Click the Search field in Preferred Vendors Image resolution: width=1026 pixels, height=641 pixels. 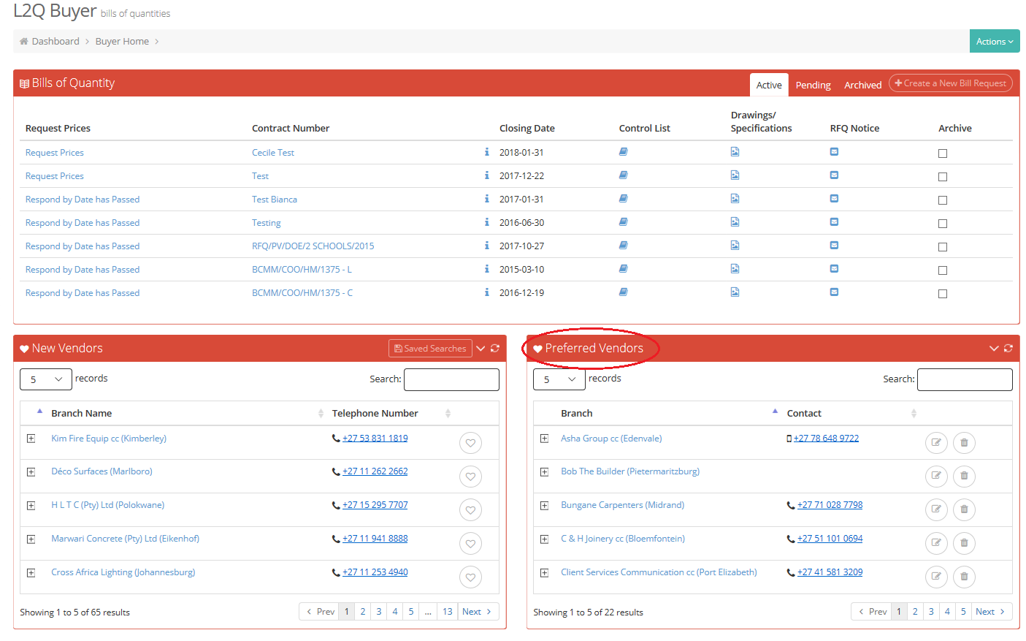point(964,379)
